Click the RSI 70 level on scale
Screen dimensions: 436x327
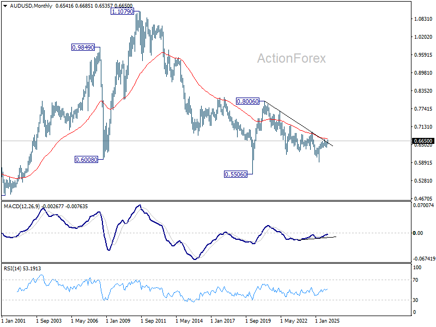click(415, 280)
